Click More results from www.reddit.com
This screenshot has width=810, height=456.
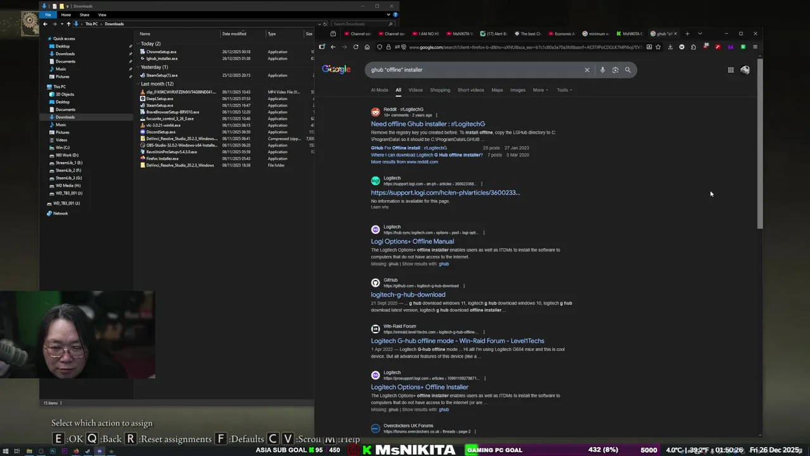(x=404, y=162)
